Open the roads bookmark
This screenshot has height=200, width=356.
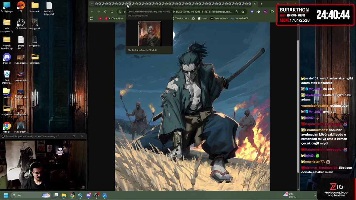click(x=202, y=18)
